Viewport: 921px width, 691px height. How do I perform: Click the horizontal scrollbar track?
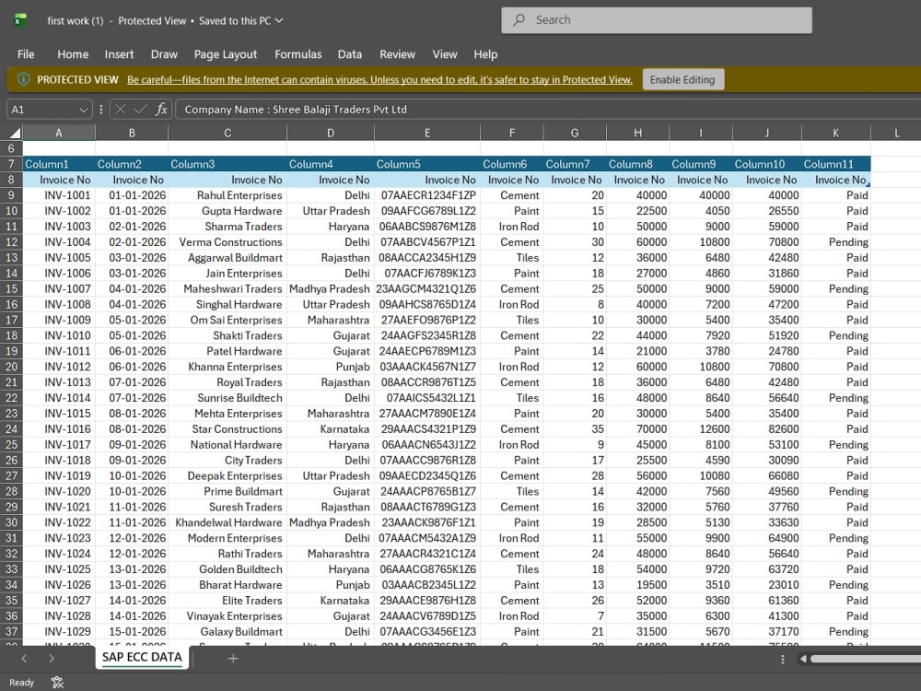865,660
